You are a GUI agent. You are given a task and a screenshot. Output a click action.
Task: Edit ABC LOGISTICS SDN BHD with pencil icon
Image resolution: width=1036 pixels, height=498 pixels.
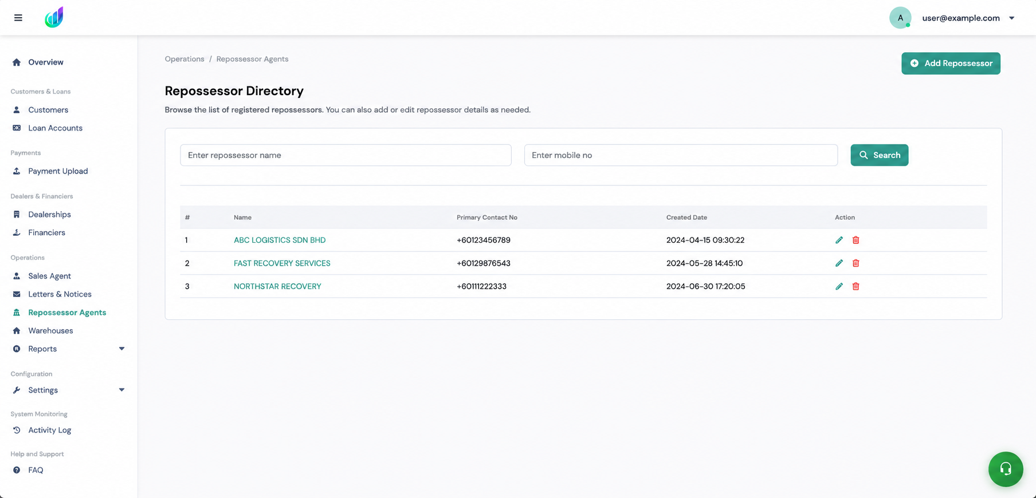click(839, 240)
